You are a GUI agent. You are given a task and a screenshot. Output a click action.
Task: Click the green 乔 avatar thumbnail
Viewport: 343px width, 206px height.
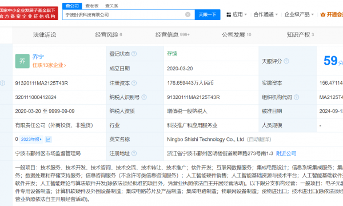pos(22,61)
